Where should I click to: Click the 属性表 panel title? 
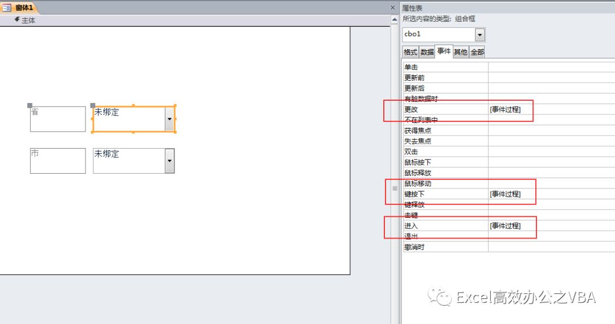[412, 8]
